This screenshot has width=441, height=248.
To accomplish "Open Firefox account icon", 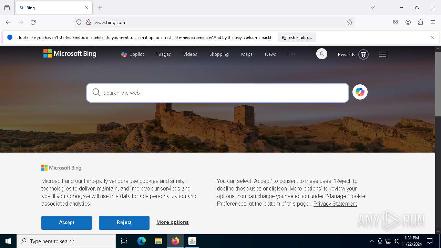I will [x=408, y=22].
